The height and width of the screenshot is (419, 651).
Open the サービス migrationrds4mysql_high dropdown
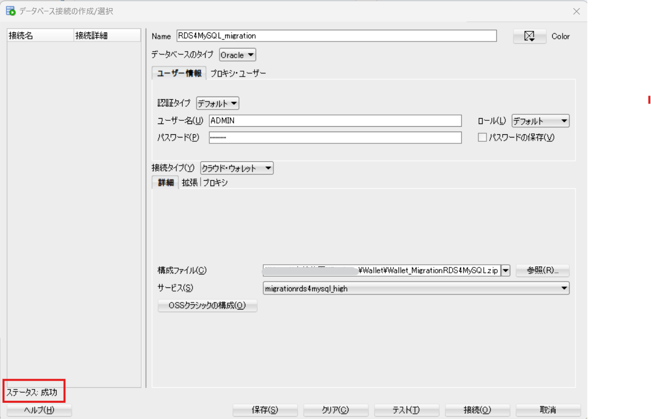pyautogui.click(x=416, y=288)
